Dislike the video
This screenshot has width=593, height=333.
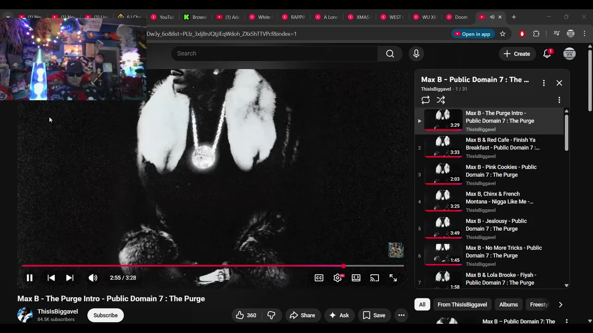pyautogui.click(x=271, y=315)
